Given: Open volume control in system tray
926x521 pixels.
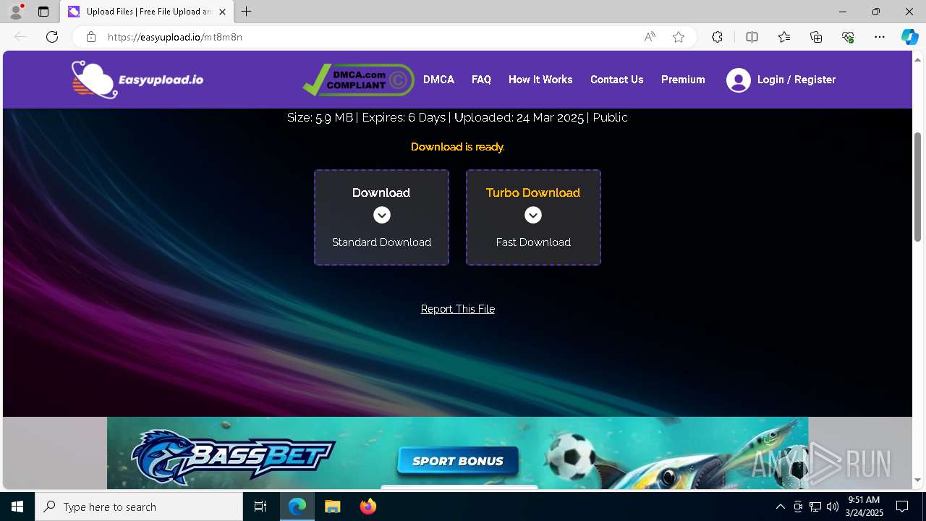Looking at the screenshot, I should (832, 507).
